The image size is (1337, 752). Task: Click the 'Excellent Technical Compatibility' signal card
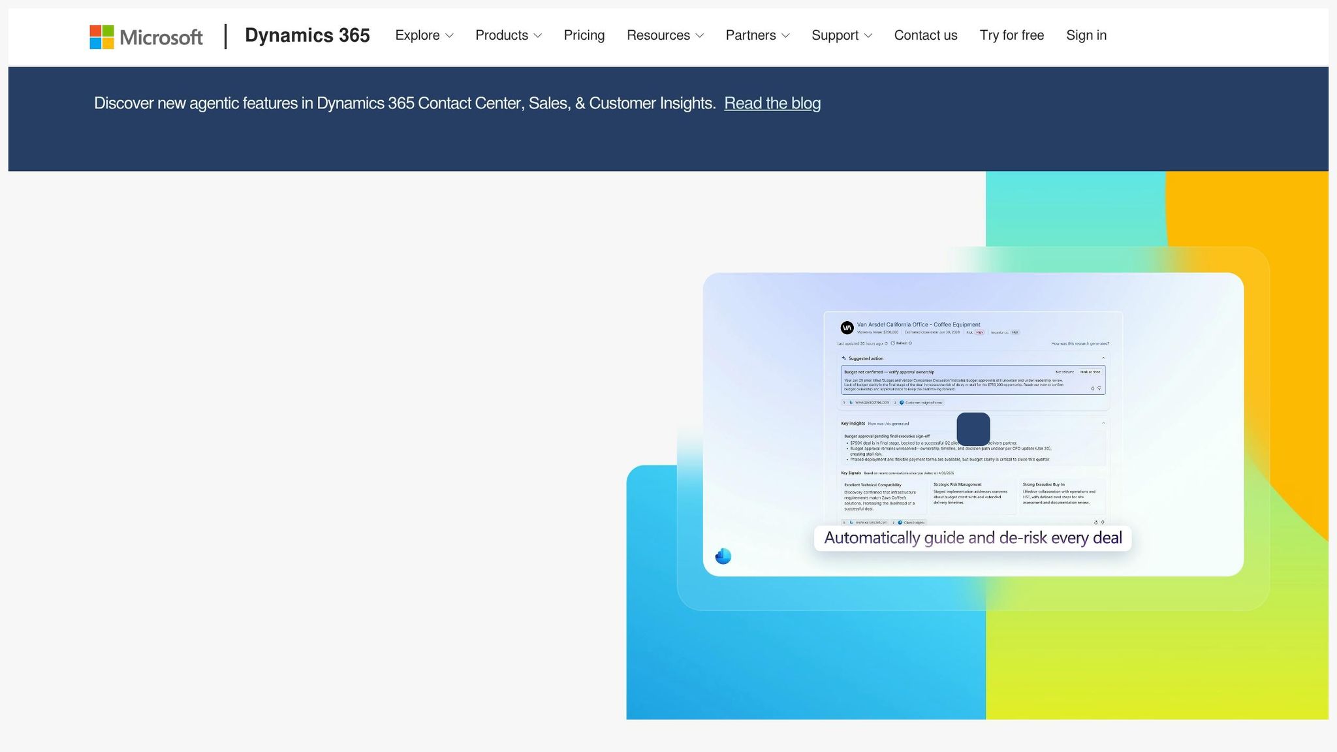(883, 497)
